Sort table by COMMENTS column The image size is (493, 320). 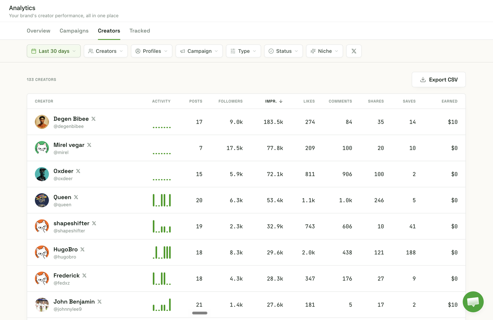click(x=340, y=101)
